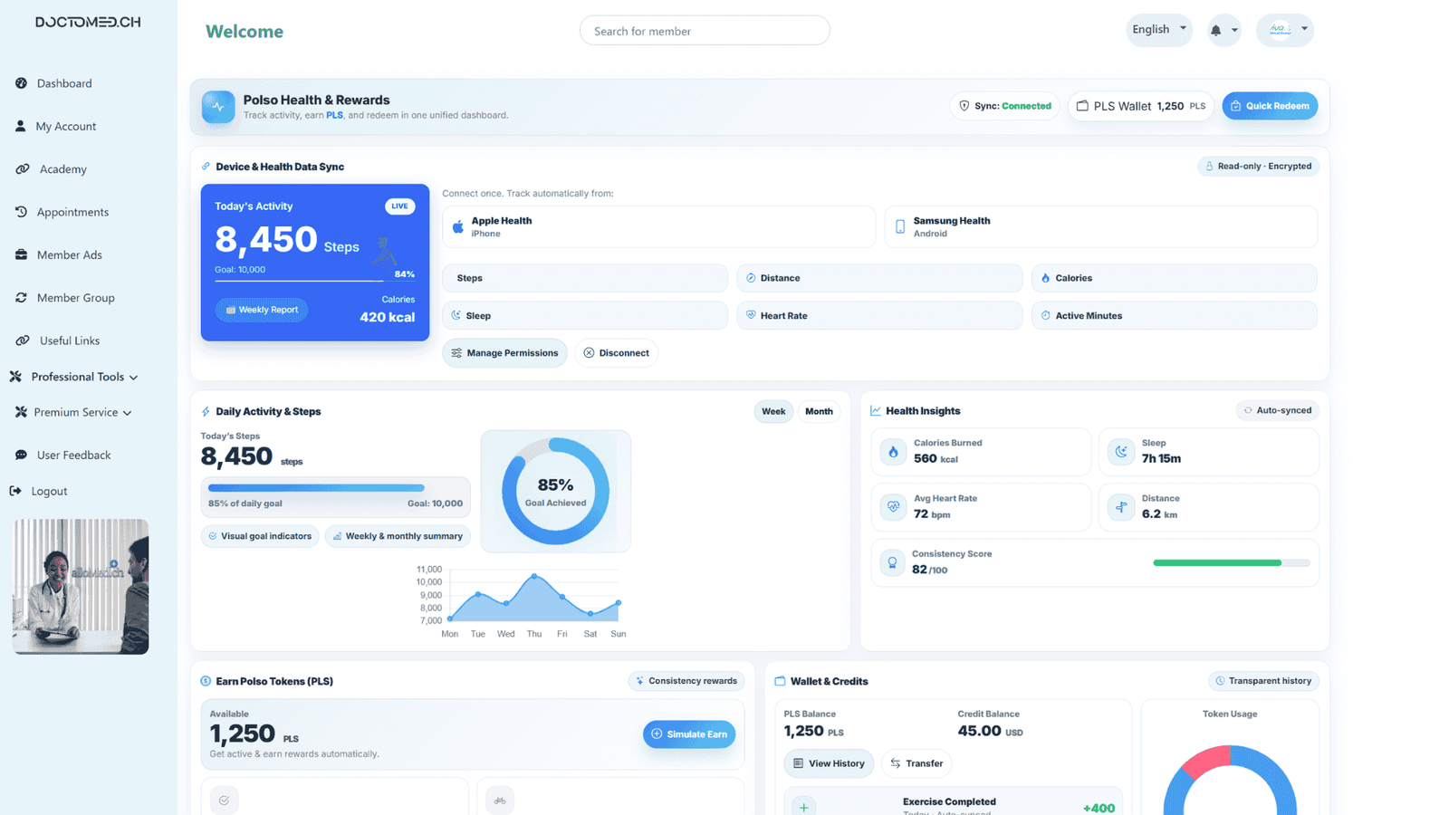Click the Quick Redeem button
This screenshot has height=815, width=1449.
1270,106
